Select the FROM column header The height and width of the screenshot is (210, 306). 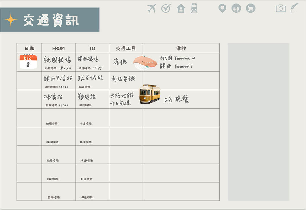pyautogui.click(x=58, y=48)
